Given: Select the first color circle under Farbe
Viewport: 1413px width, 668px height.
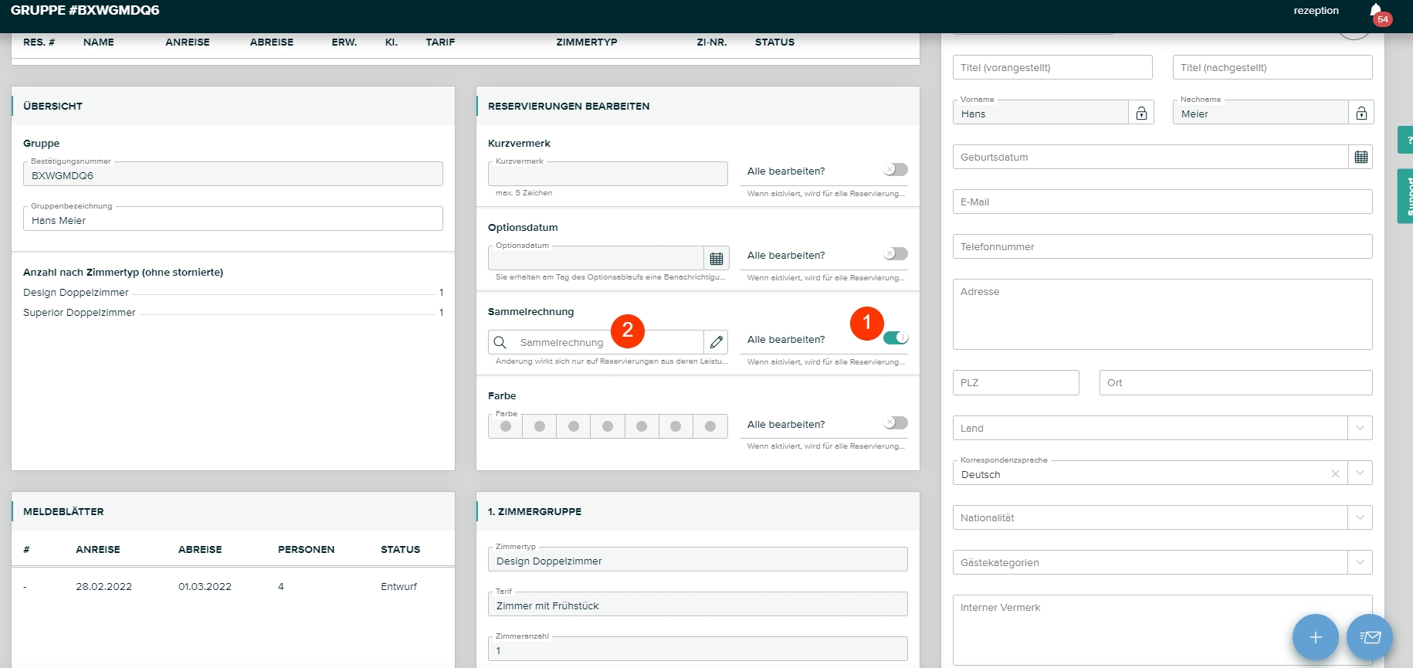Looking at the screenshot, I should pyautogui.click(x=506, y=426).
